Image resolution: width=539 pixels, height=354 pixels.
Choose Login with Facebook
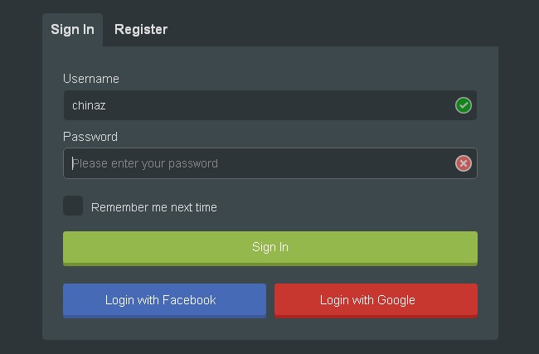click(164, 300)
